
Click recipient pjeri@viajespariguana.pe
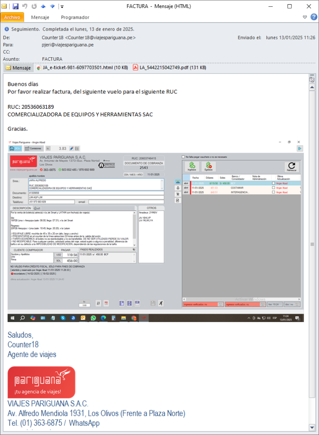pyautogui.click(x=67, y=45)
